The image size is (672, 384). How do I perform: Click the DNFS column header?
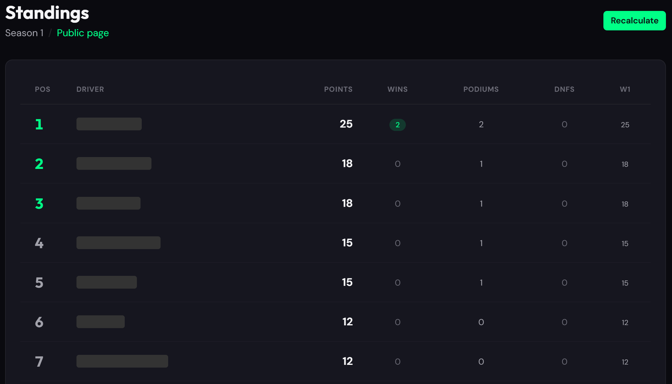pyautogui.click(x=564, y=89)
